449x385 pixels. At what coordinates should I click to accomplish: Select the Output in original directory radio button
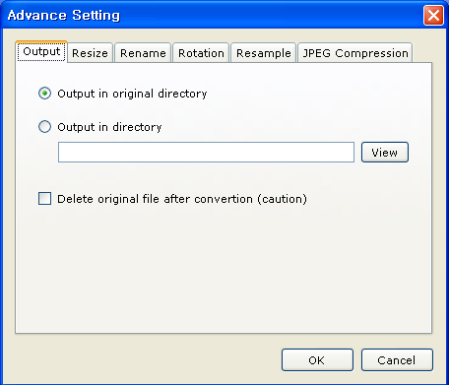(x=44, y=94)
